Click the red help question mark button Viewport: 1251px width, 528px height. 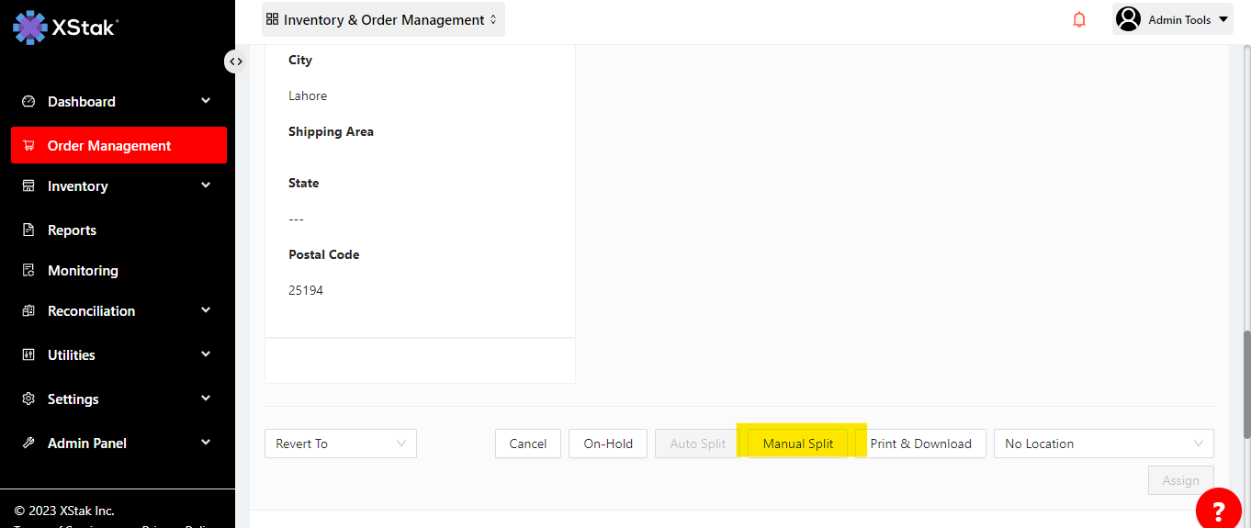coord(1218,511)
